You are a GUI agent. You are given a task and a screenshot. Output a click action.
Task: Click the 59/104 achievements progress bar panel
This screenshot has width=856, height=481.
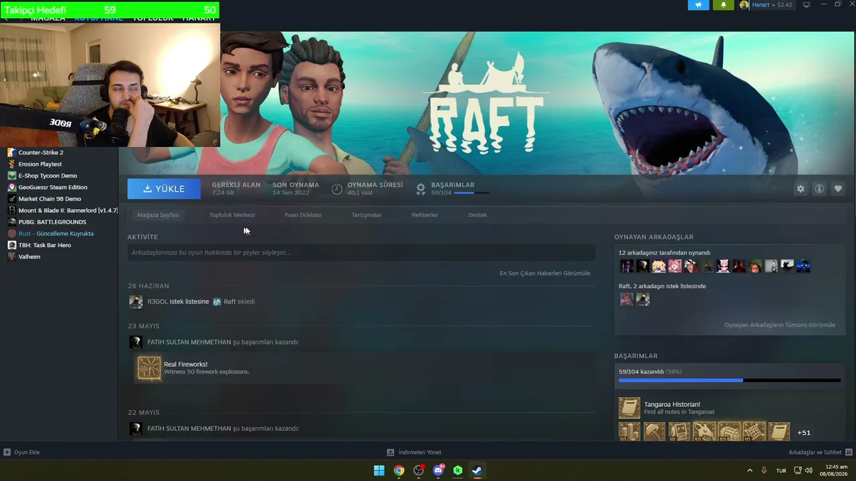coord(730,380)
